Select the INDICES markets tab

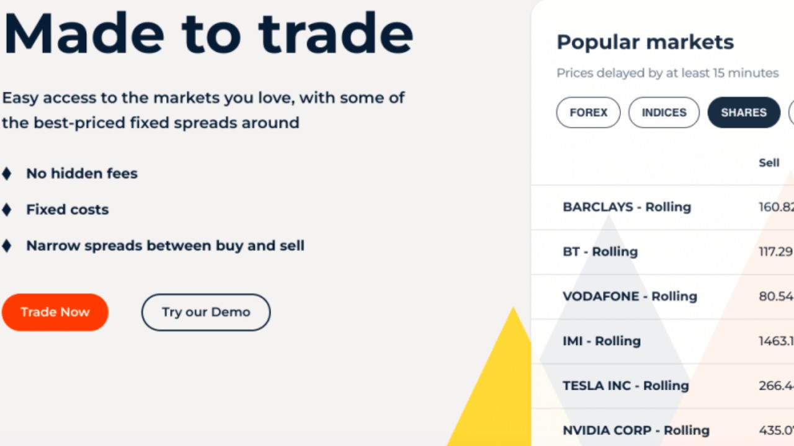coord(664,113)
